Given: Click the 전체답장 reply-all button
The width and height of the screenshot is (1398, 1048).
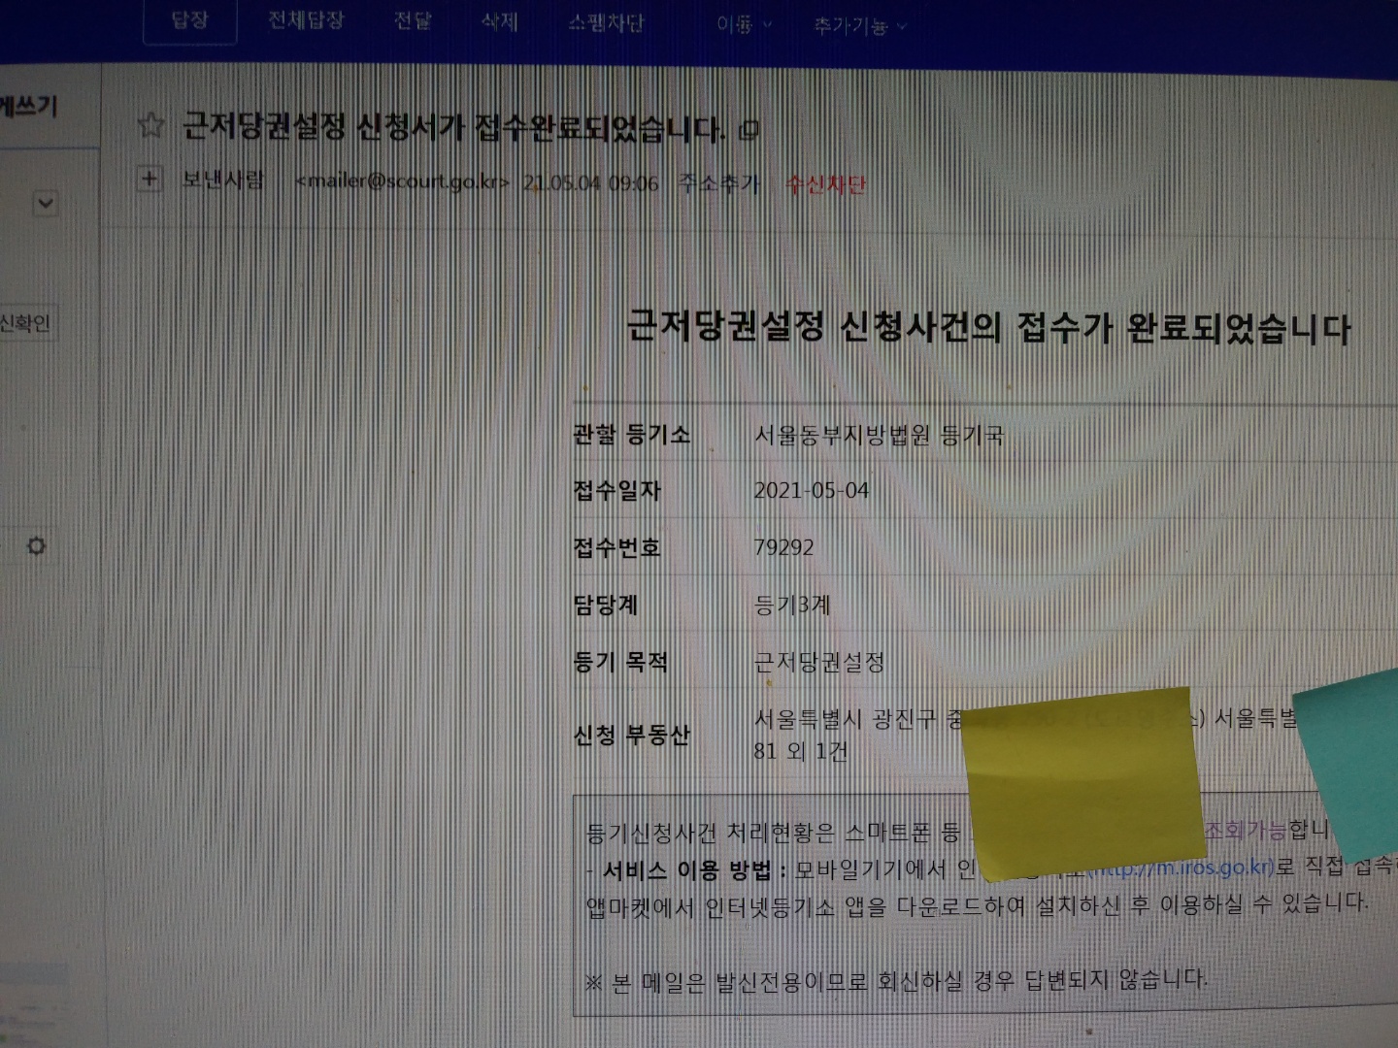Looking at the screenshot, I should pos(306,20).
